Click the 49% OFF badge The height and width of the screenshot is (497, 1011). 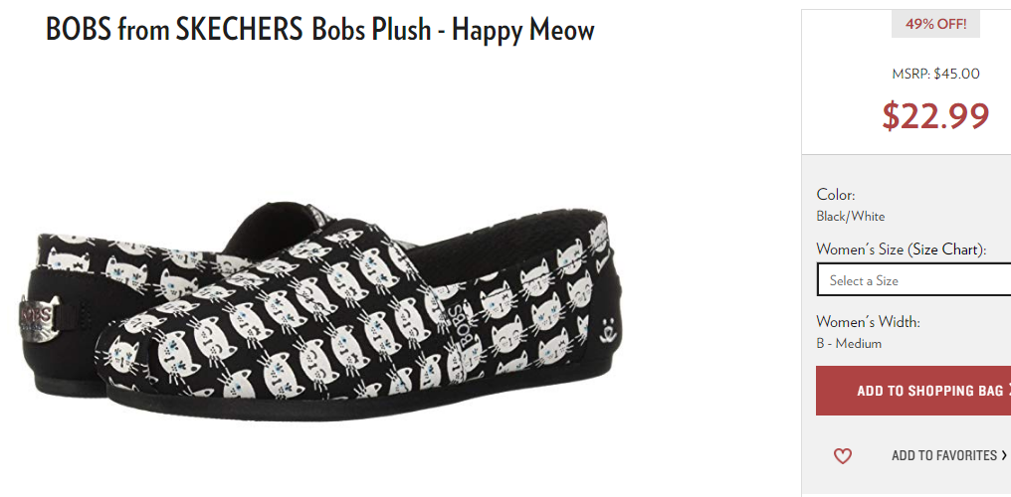click(935, 25)
